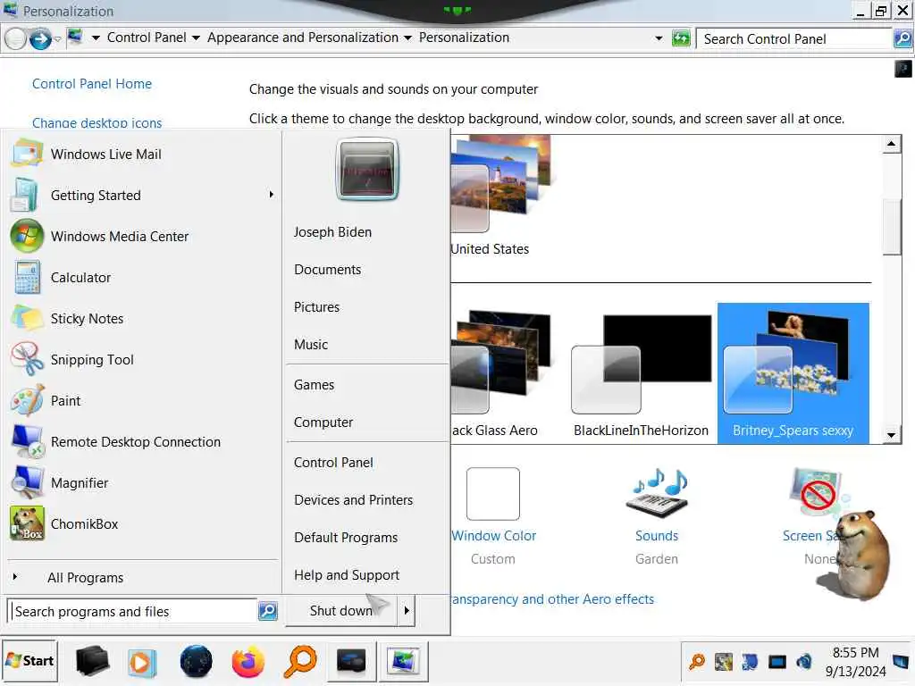Screen dimensions: 915x686
Task: Click the search magnifier icon in Start menu
Action: point(268,611)
